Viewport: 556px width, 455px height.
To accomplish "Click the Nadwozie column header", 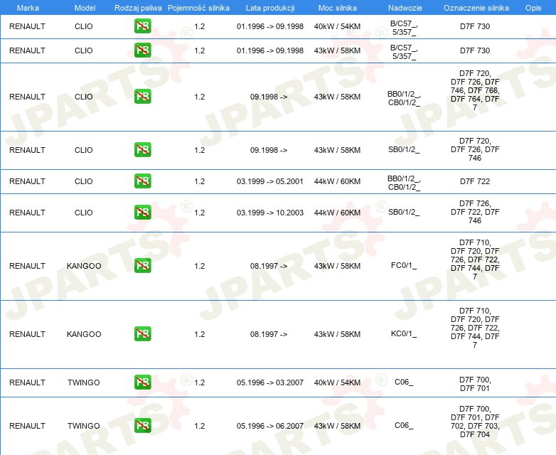I will click(405, 8).
